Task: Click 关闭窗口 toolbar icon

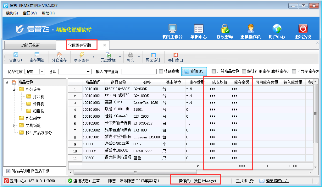Action: pyautogui.click(x=175, y=57)
